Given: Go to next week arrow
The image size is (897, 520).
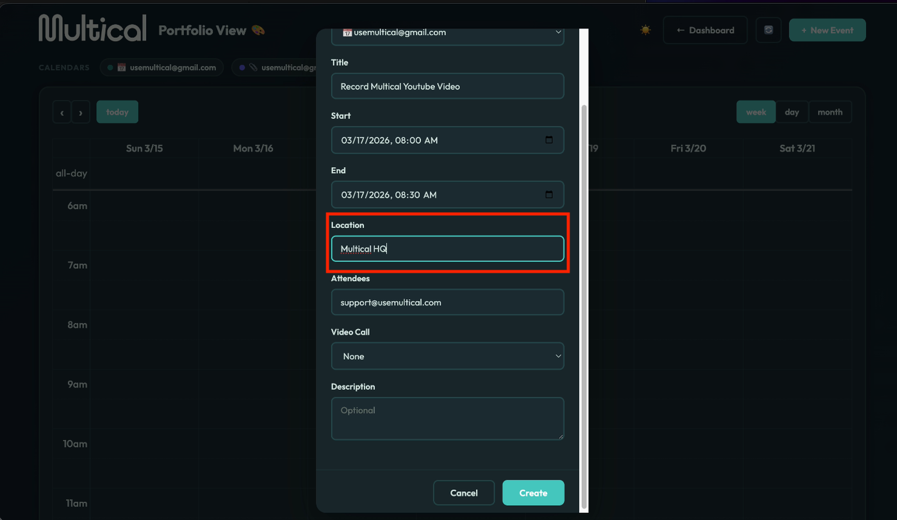Looking at the screenshot, I should click(x=80, y=112).
